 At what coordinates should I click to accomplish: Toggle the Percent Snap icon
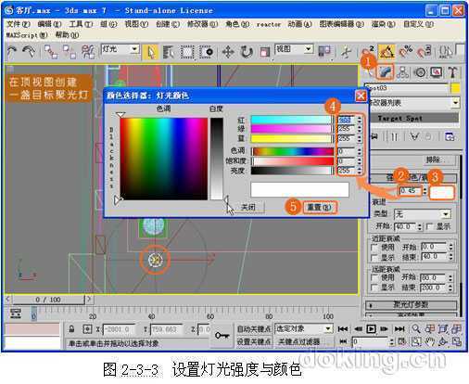pyautogui.click(x=406, y=51)
